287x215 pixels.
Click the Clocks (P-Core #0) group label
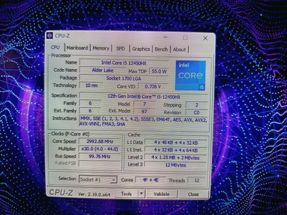[70, 134]
